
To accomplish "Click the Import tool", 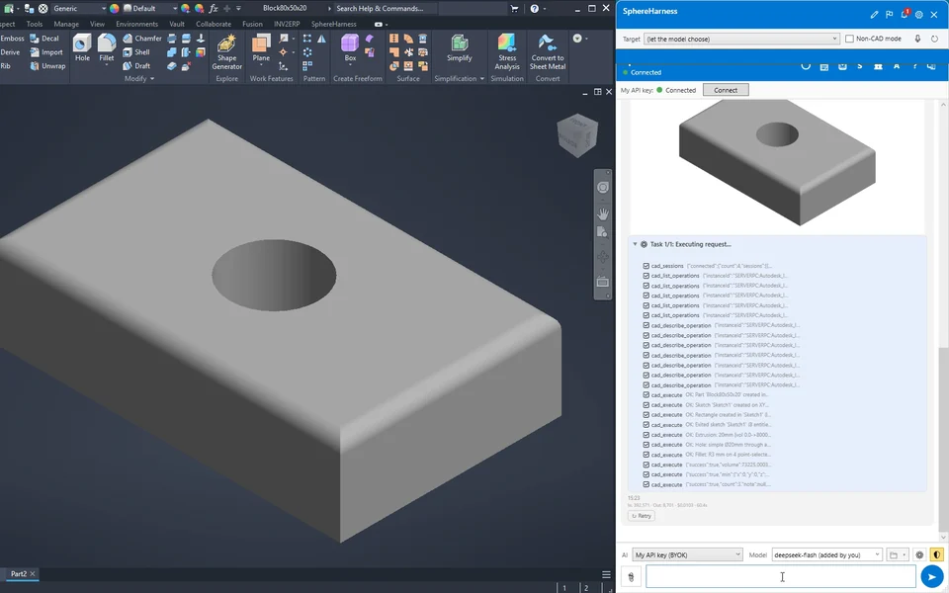I will coord(46,52).
